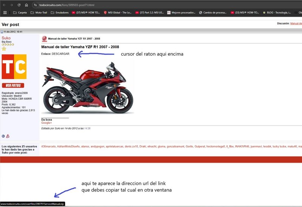Click the 'Ubicación: Madrid' text
The width and height of the screenshot is (302, 207).
point(12,96)
